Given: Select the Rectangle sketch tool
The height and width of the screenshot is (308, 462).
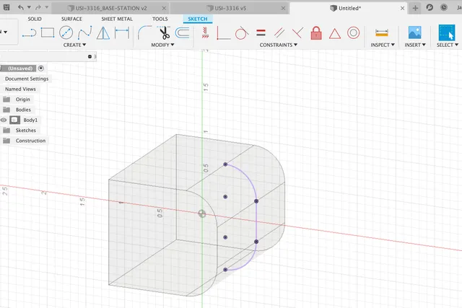Looking at the screenshot, I should (x=48, y=32).
